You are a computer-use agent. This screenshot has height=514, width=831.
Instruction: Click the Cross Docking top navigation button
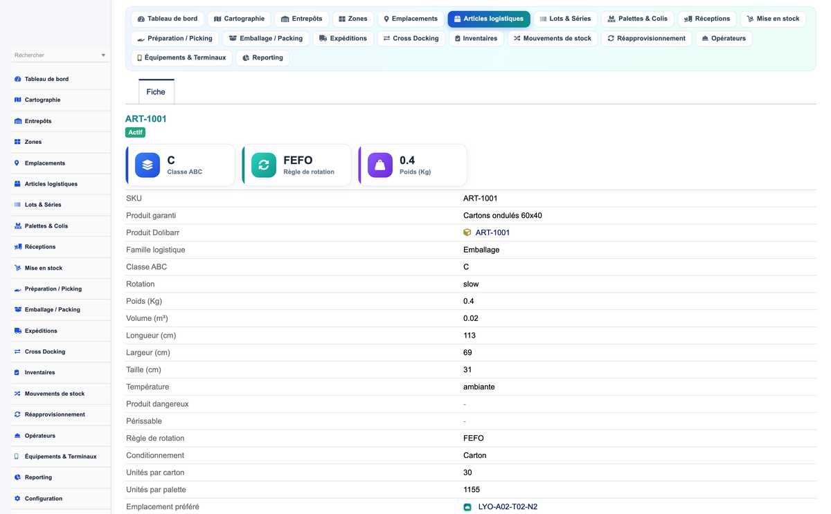click(411, 38)
